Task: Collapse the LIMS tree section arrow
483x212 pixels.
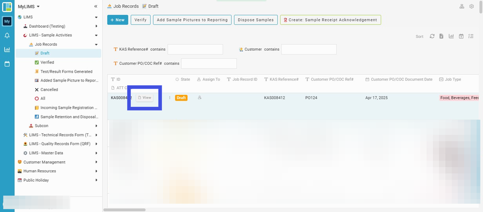Action: point(96,17)
